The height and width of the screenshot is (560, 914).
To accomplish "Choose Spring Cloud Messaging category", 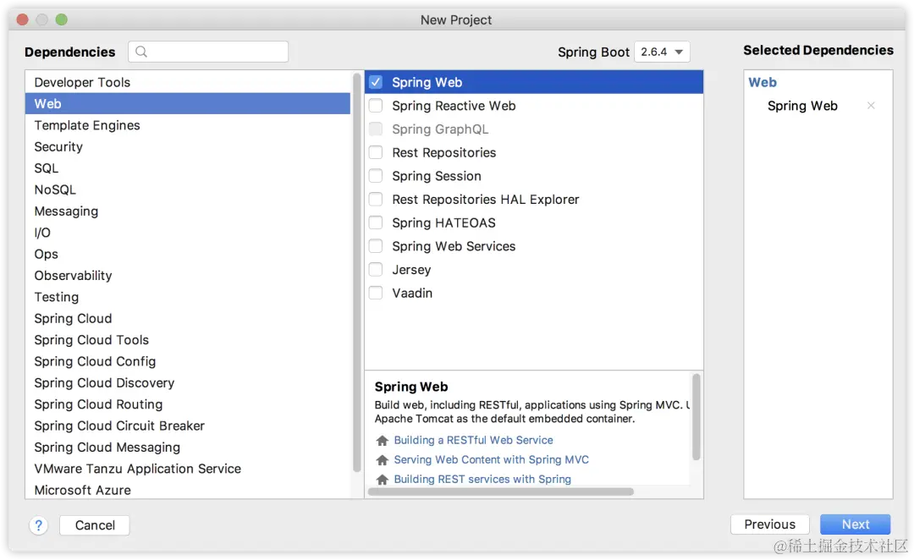I will click(188, 447).
